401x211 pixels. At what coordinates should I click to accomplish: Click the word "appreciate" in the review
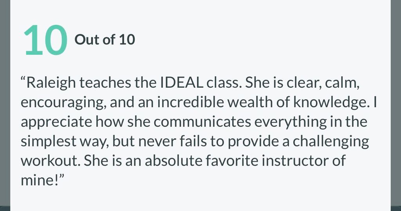coord(57,122)
